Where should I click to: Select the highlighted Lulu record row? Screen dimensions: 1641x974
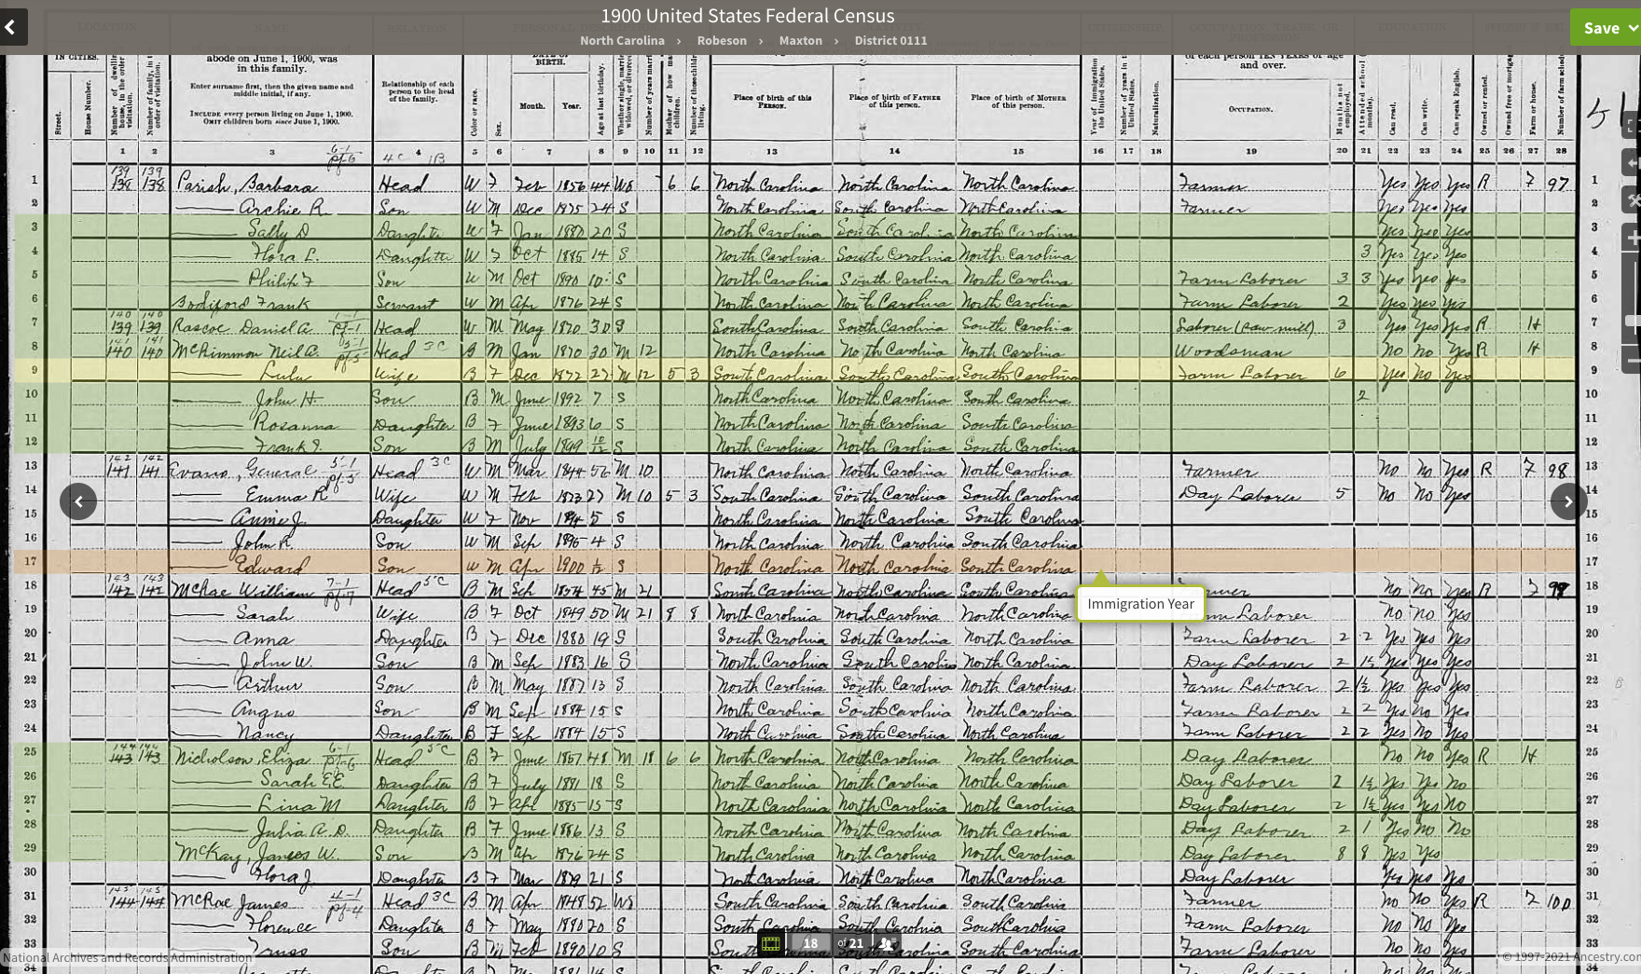click(x=794, y=370)
